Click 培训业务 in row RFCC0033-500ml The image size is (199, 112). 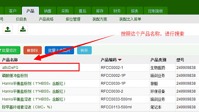[158, 99]
